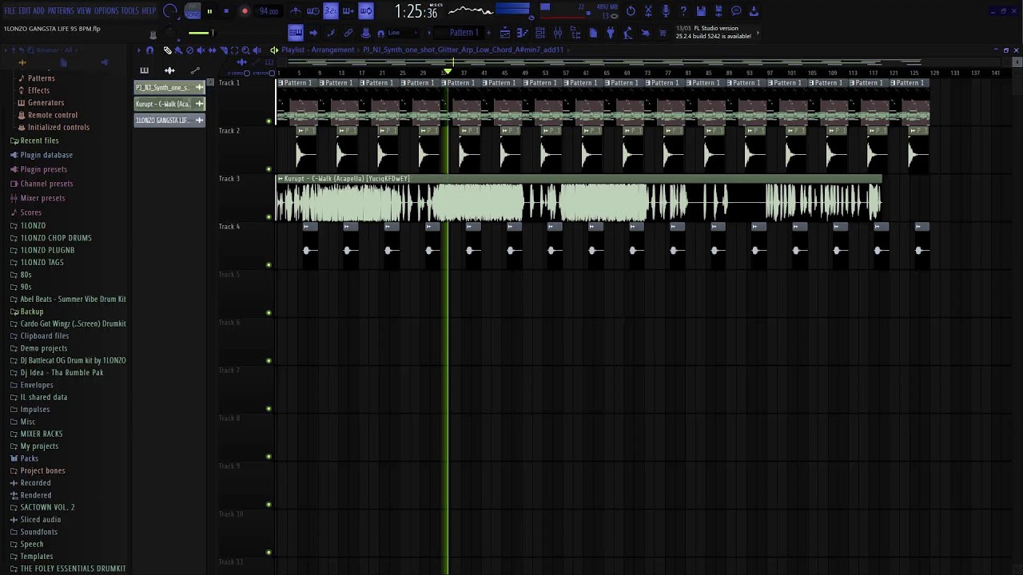
Task: Click the green playhead marker
Action: tap(448, 73)
